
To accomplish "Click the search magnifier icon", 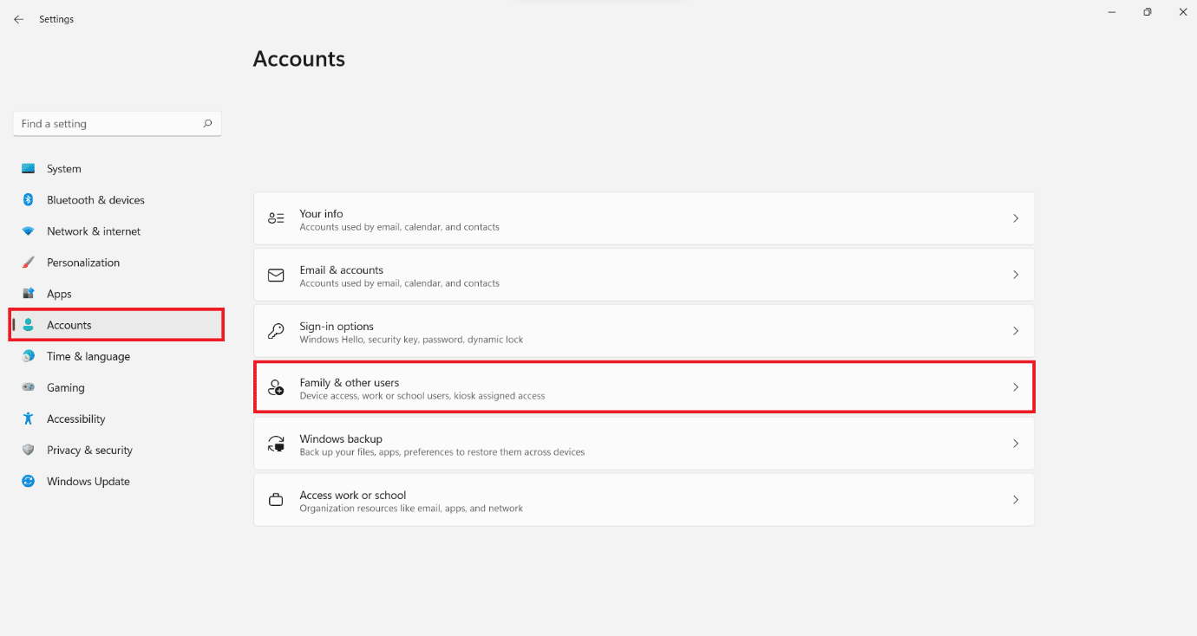I will pos(207,124).
